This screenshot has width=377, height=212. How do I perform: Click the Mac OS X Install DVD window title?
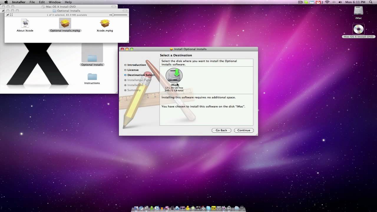point(61,6)
